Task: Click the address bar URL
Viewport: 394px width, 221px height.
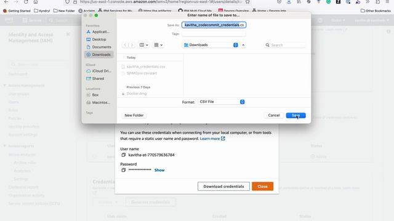Action: 161,2
